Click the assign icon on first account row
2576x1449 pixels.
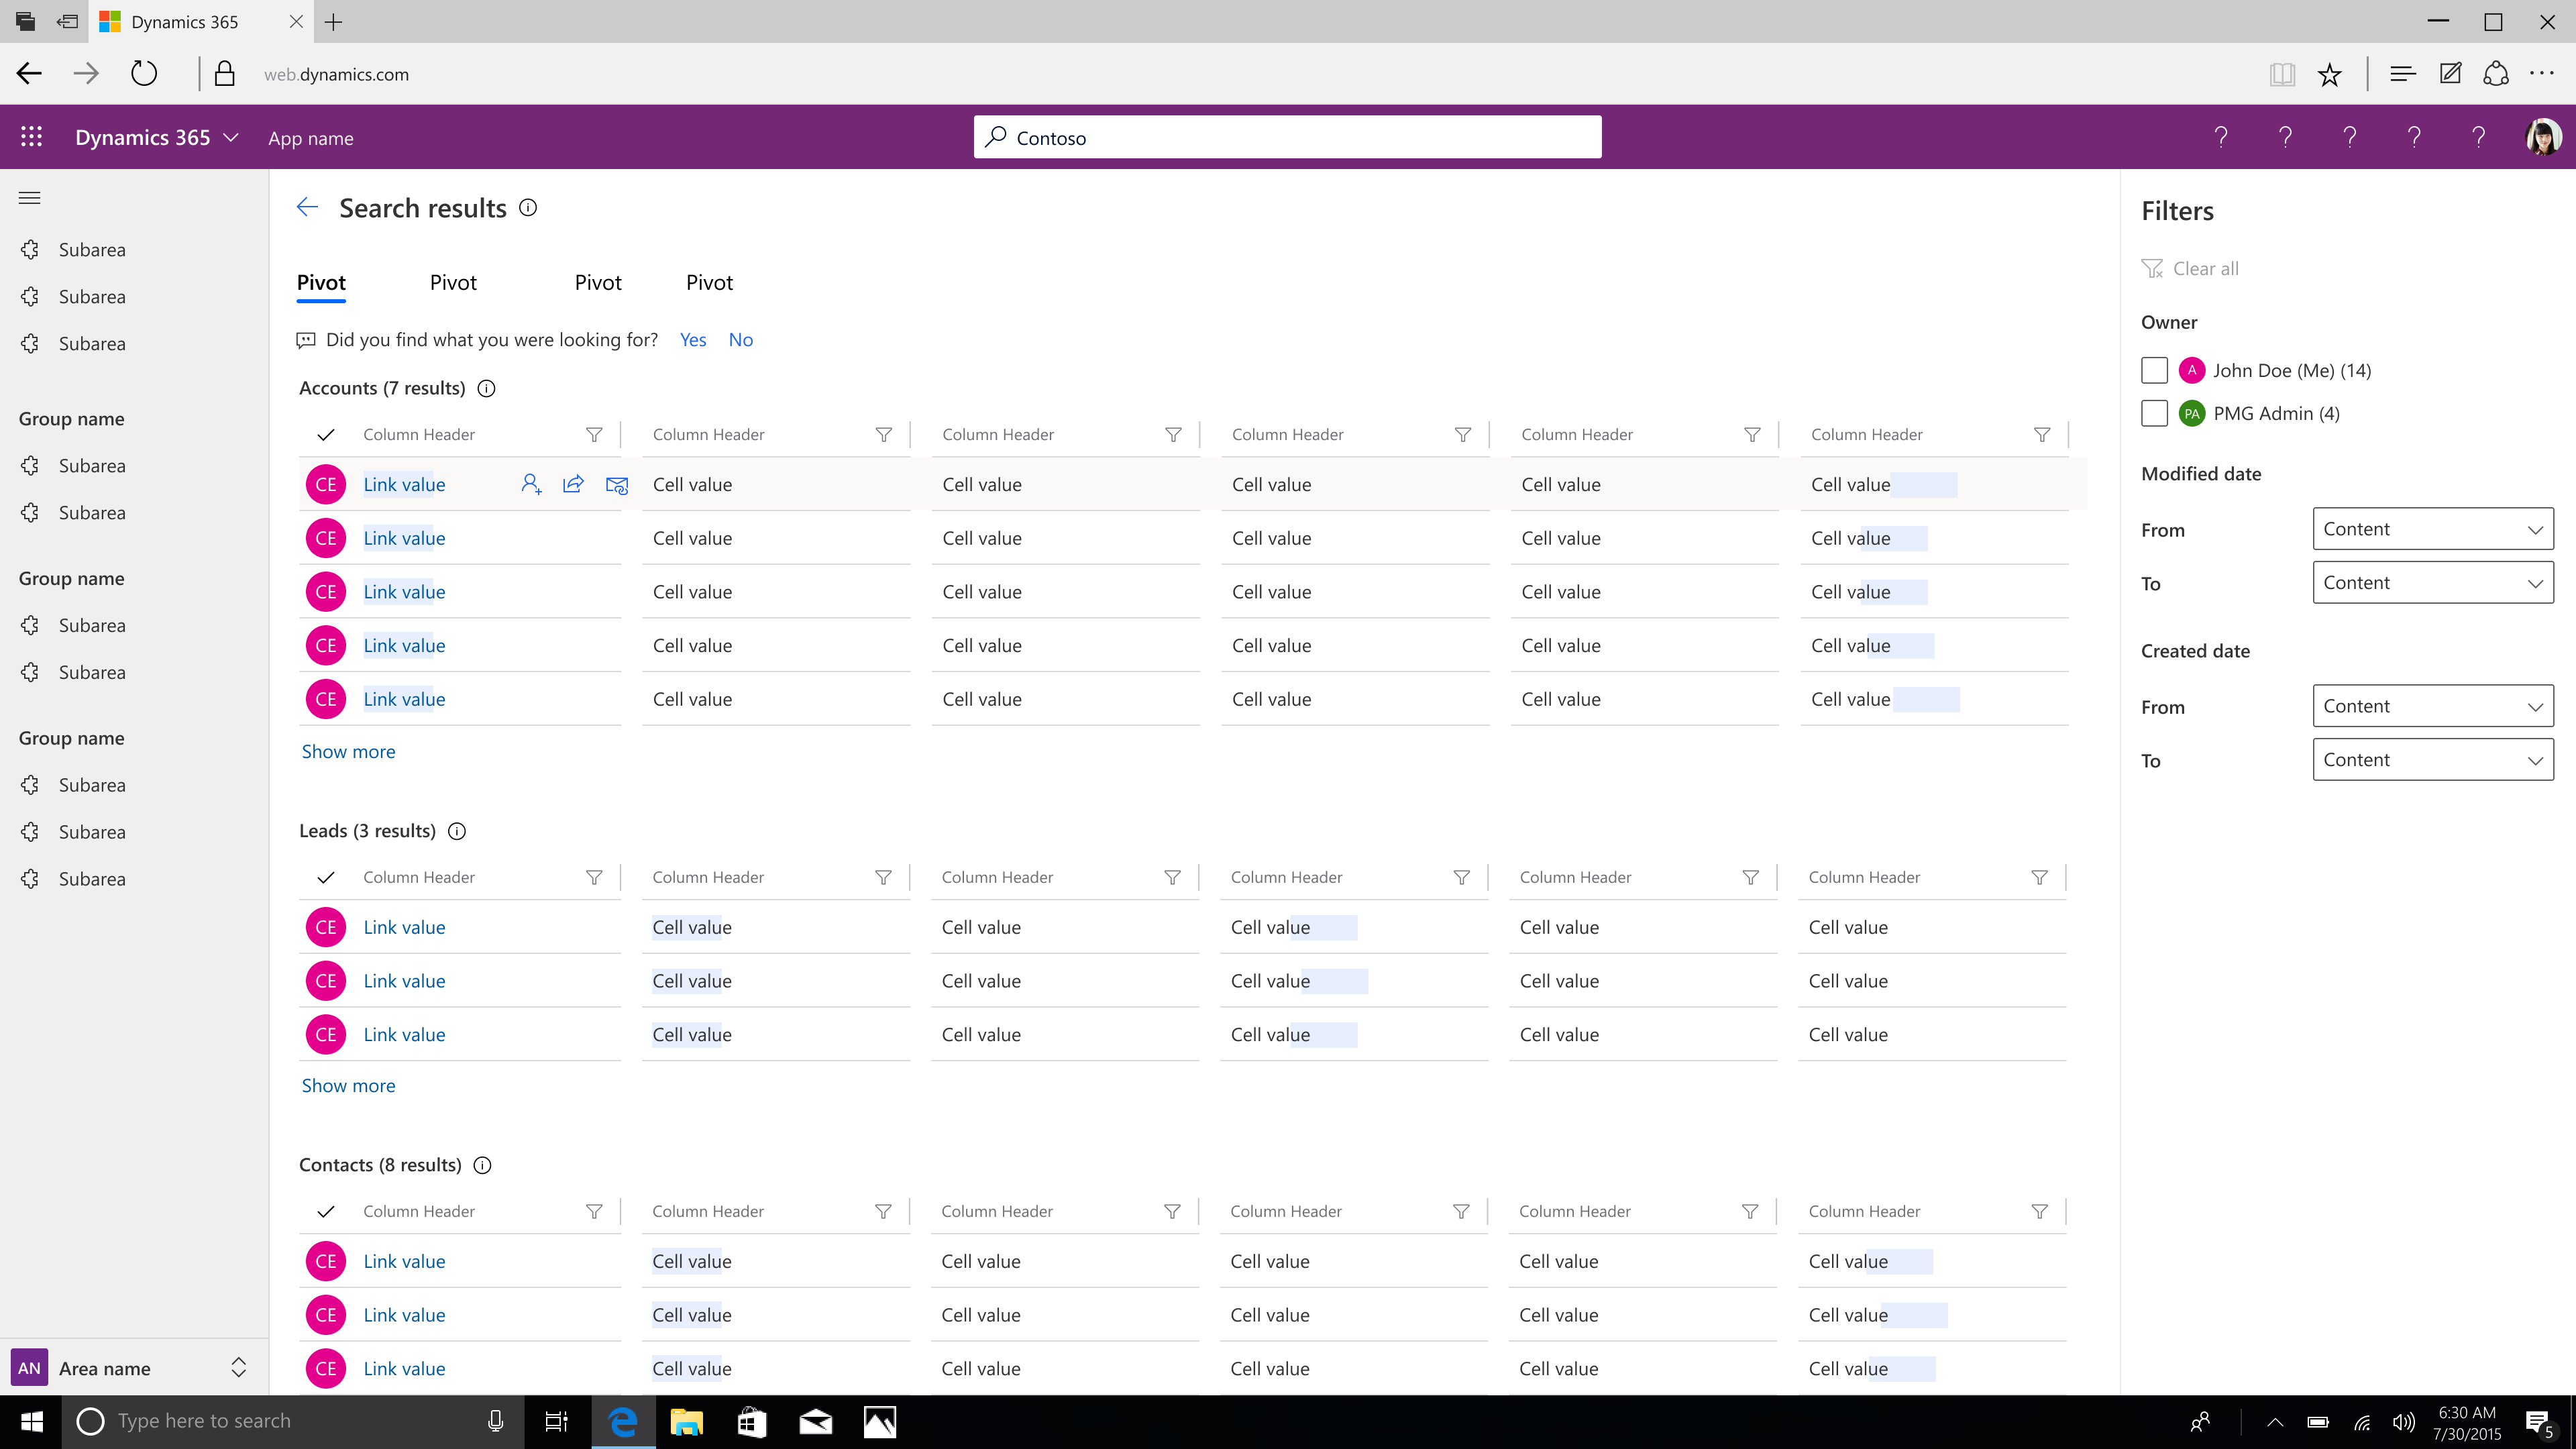pyautogui.click(x=531, y=483)
